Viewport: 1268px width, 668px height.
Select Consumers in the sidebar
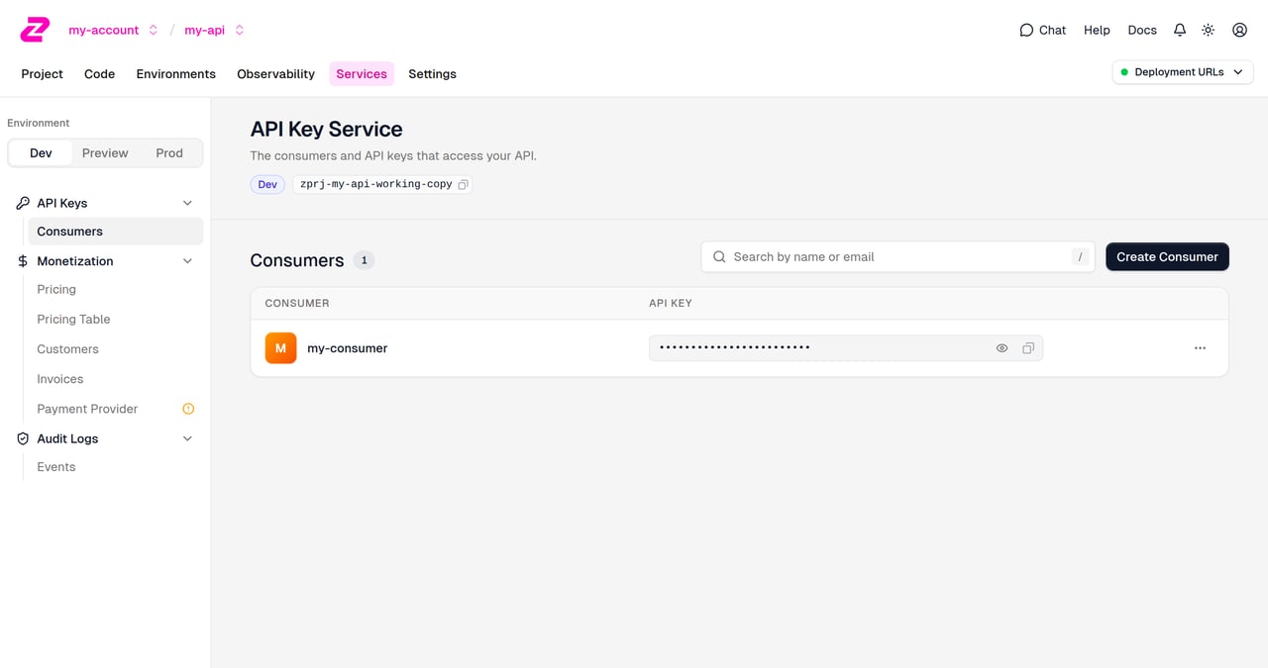115,232
